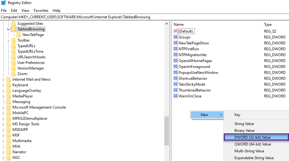Viewport: 289px width, 161px height.
Task: Choose DWORD (32-bit) Value from submenu
Action: point(253,137)
